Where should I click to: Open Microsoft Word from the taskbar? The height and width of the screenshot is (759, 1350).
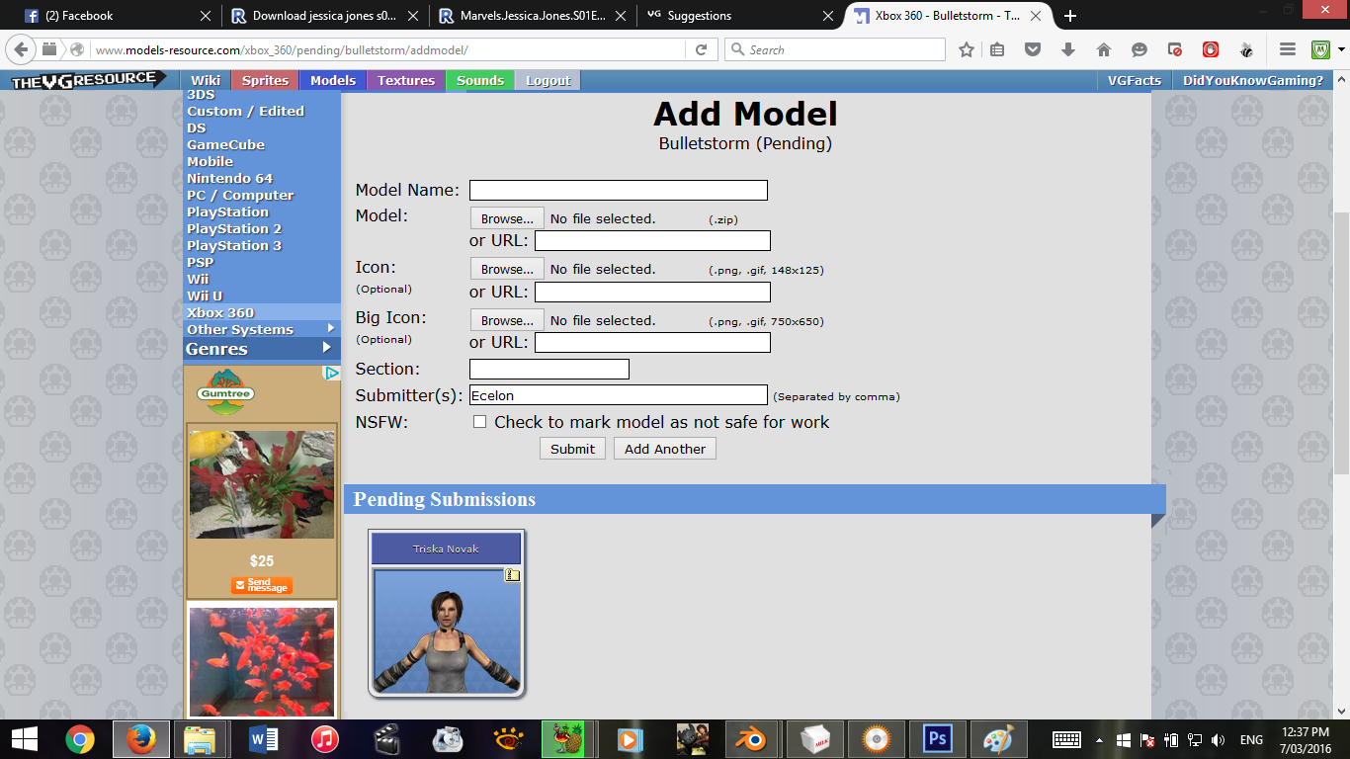coord(264,738)
